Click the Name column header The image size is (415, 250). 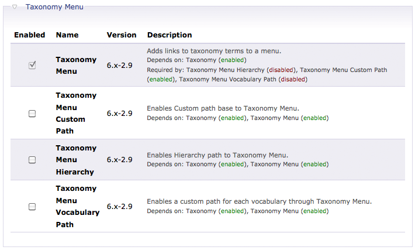coord(67,35)
